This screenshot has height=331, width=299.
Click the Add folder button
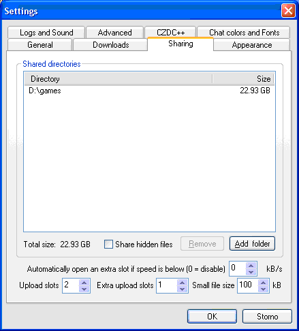click(x=252, y=244)
